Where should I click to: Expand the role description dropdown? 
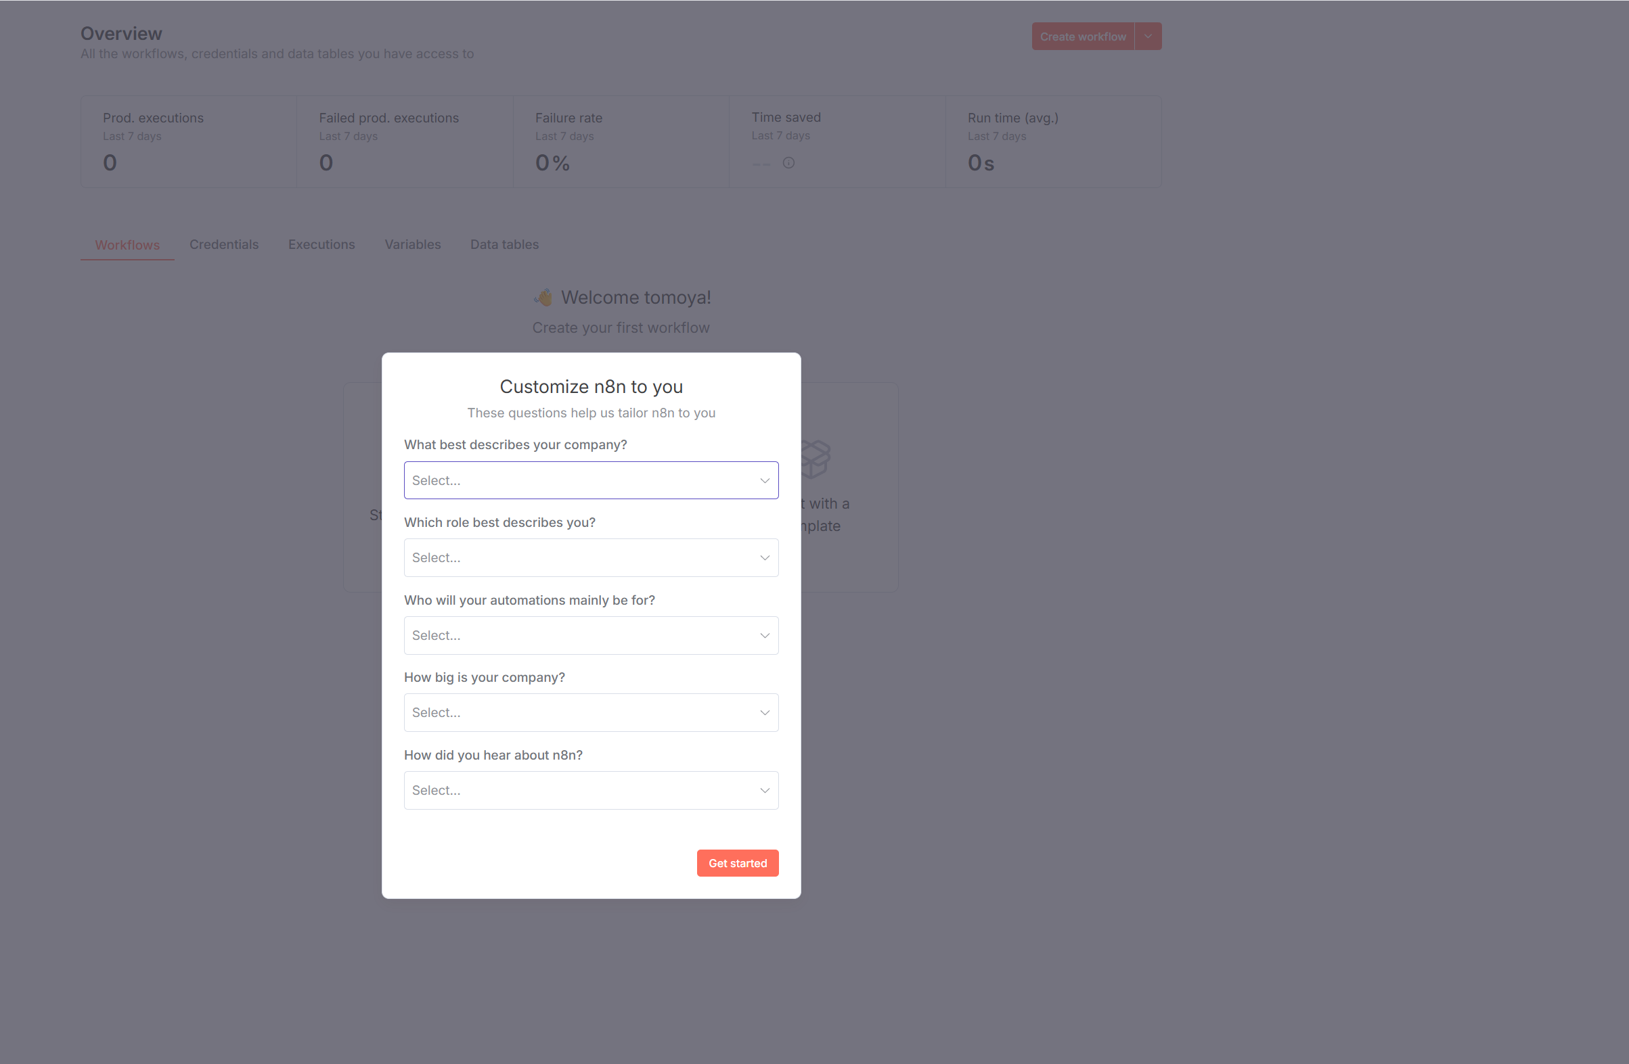pyautogui.click(x=591, y=557)
